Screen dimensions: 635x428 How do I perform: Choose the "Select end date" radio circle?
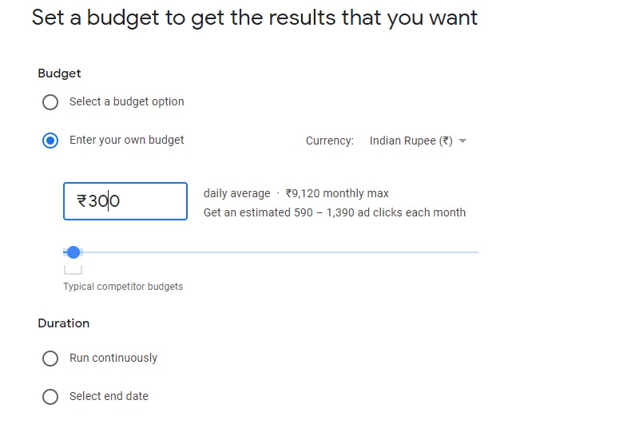point(50,397)
